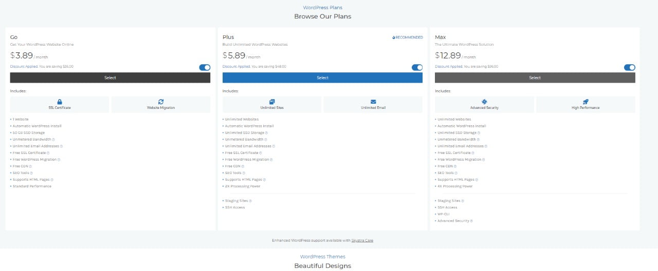
Task: Open info icon beside Go Supports HTML Pages
Action: click(x=52, y=179)
